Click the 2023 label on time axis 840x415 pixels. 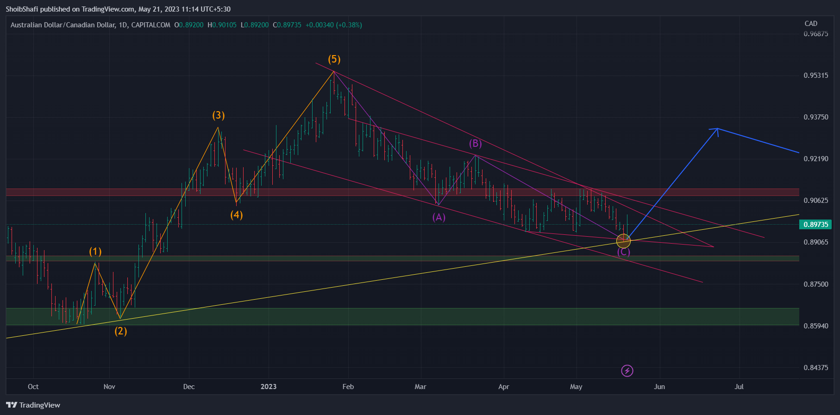(x=269, y=387)
